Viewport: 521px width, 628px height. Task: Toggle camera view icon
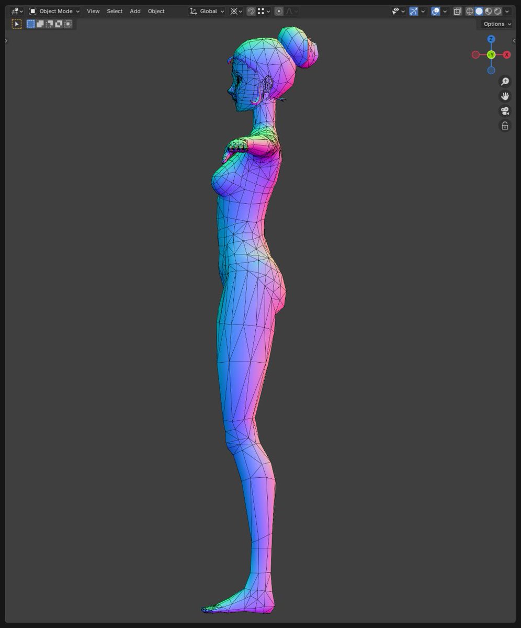pos(505,110)
